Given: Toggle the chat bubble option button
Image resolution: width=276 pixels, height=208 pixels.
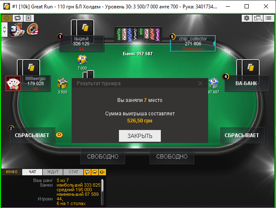Looking at the screenshot, I should click(x=87, y=172).
